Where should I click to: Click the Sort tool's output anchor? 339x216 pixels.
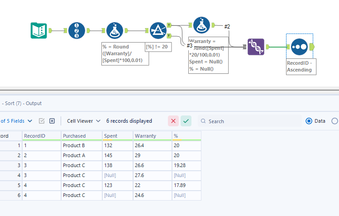[312, 47]
